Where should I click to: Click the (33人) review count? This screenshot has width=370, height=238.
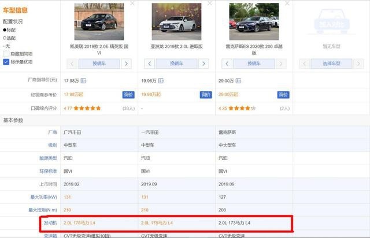128,109
